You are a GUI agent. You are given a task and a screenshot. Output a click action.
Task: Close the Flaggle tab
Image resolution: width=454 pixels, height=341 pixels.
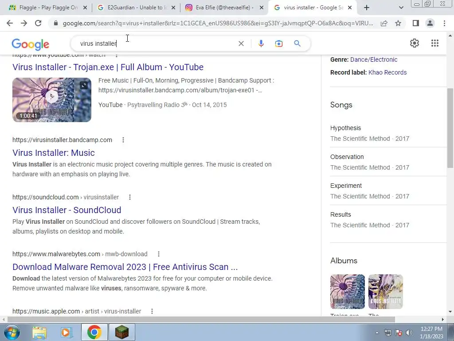tap(85, 8)
